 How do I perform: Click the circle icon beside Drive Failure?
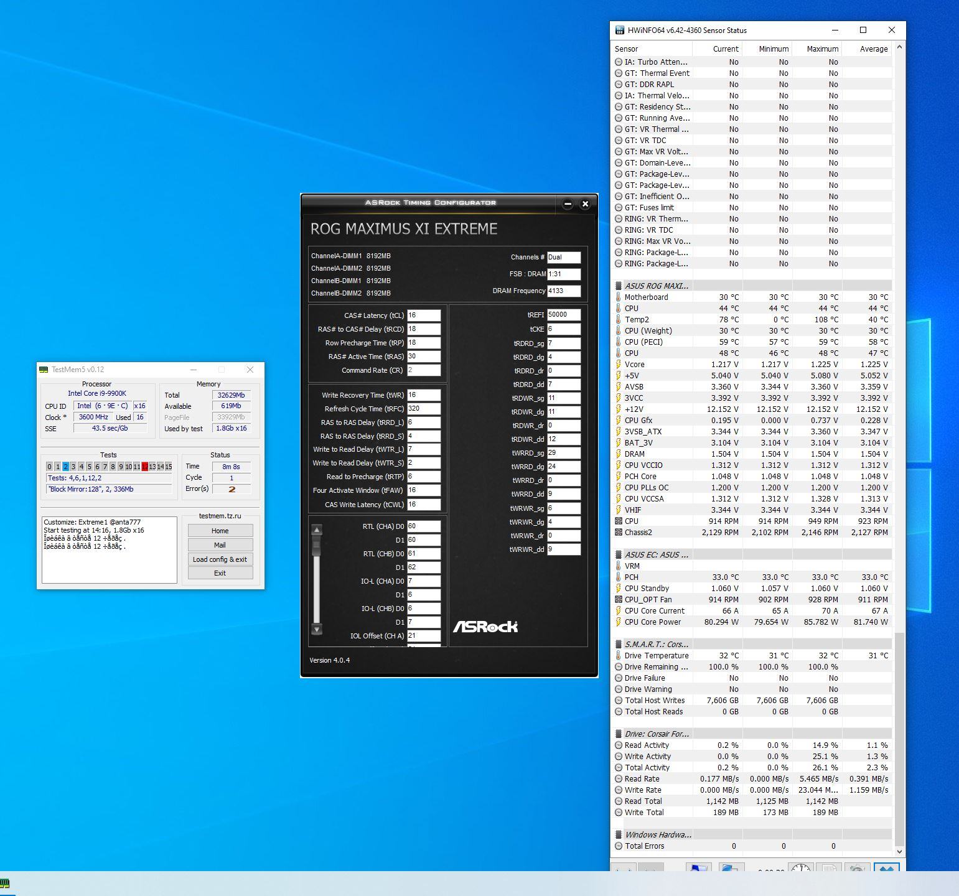tap(619, 678)
